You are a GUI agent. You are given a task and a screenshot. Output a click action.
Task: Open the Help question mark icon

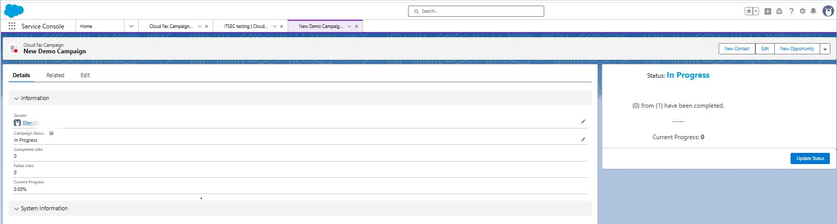point(791,11)
